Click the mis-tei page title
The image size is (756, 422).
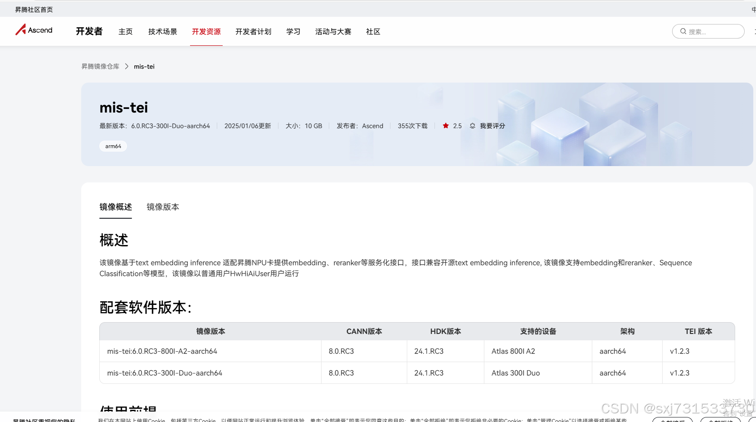point(124,108)
